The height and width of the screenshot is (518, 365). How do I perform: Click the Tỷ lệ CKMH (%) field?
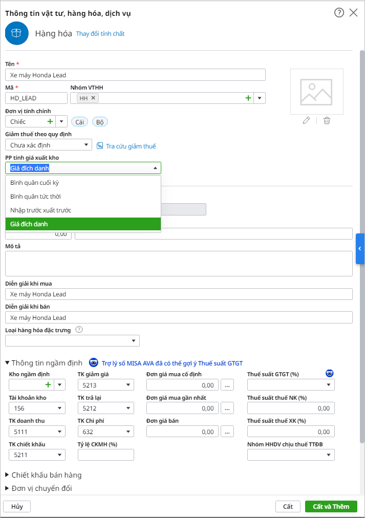pos(105,455)
